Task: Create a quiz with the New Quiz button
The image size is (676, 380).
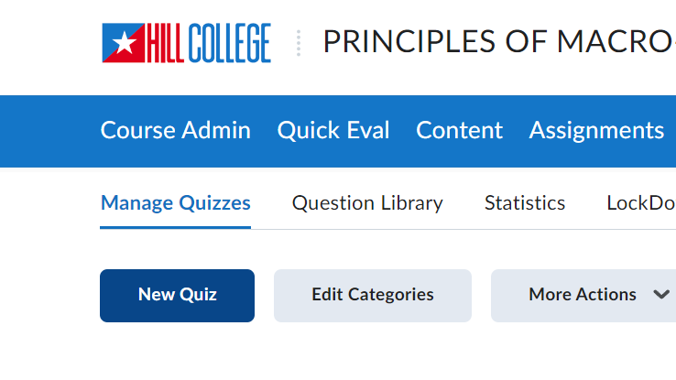Action: (x=177, y=296)
